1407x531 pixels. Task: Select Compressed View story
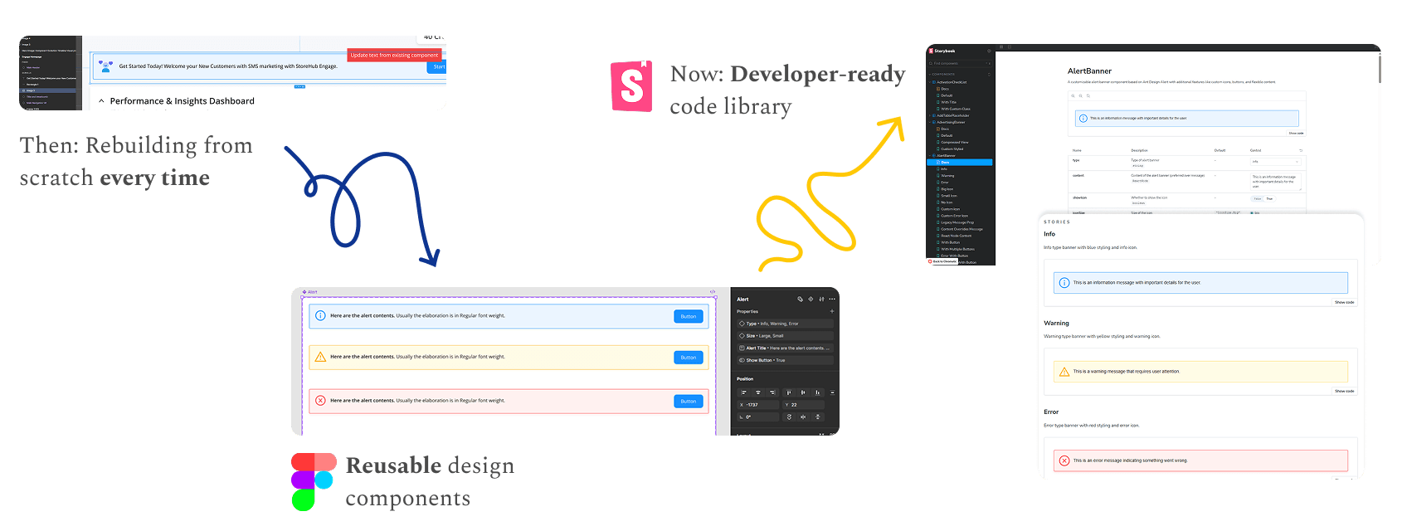pyautogui.click(x=954, y=142)
